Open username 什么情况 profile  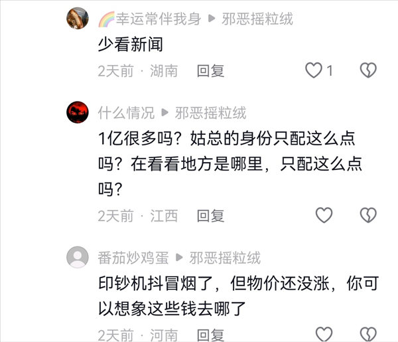pyautogui.click(x=126, y=113)
